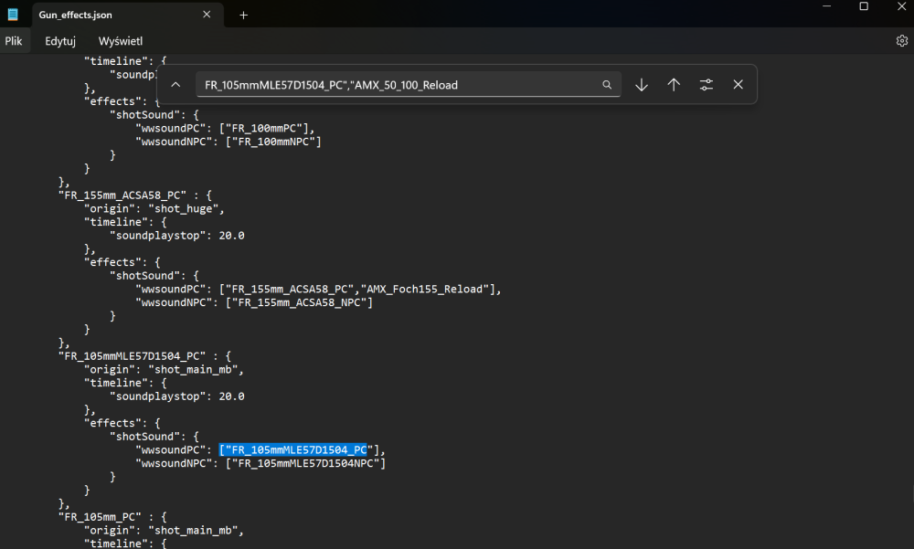Viewport: 914px width, 549px height.
Task: Click the "FR_100mmNPC" value
Action: coord(273,143)
